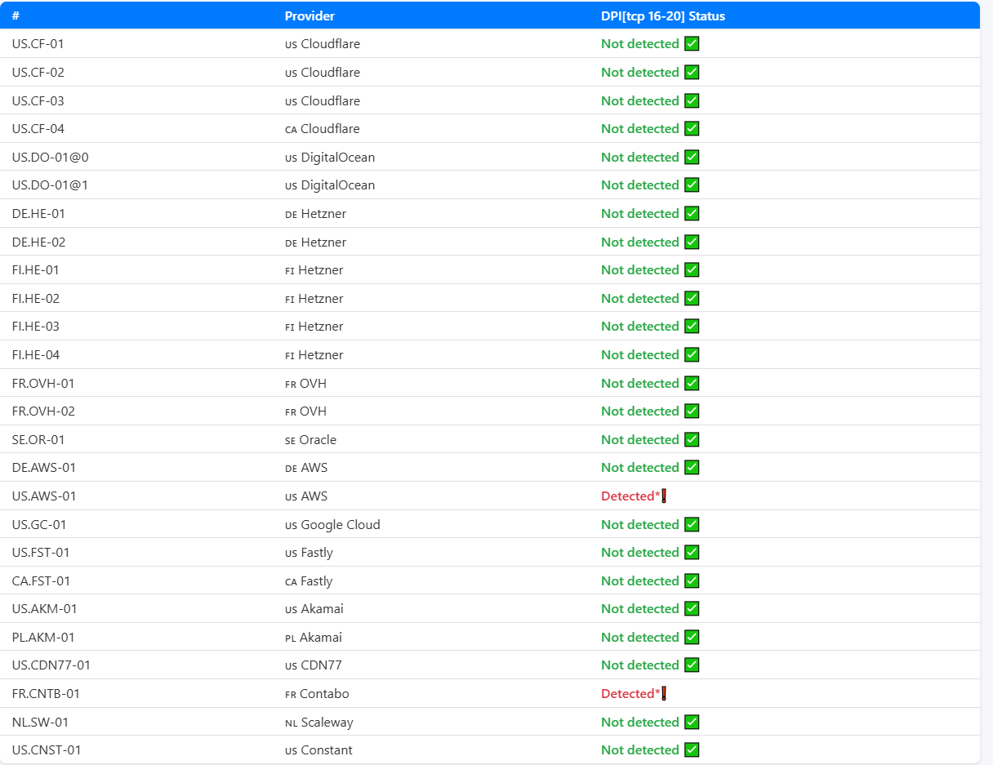Click the 'Provider' column header
The image size is (993, 765).
click(x=309, y=16)
